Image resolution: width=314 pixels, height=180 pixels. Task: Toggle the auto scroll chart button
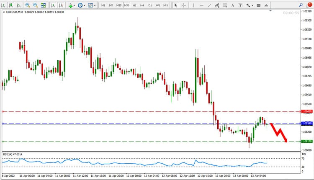click(53, 5)
